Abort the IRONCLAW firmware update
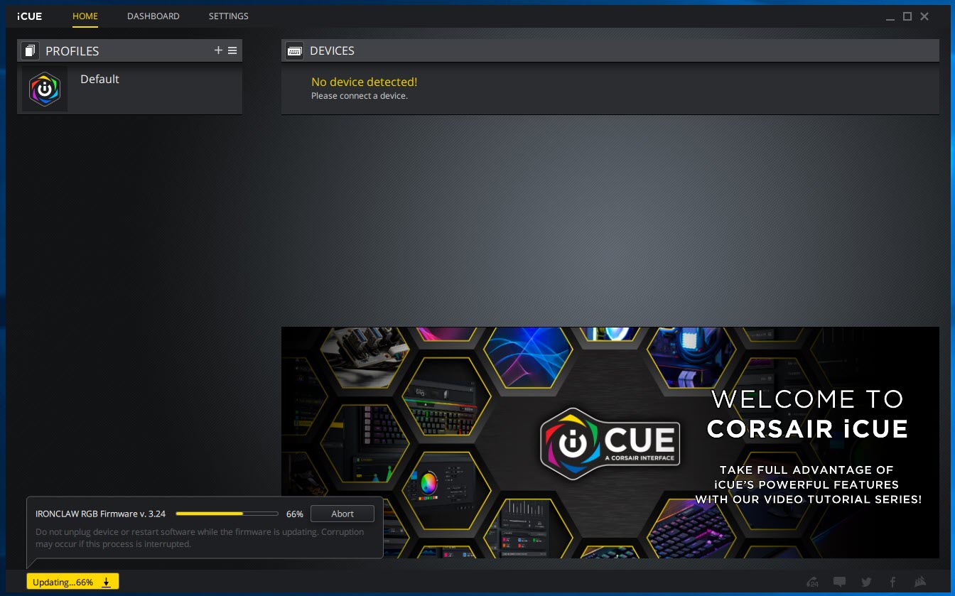The height and width of the screenshot is (596, 955). coord(342,514)
